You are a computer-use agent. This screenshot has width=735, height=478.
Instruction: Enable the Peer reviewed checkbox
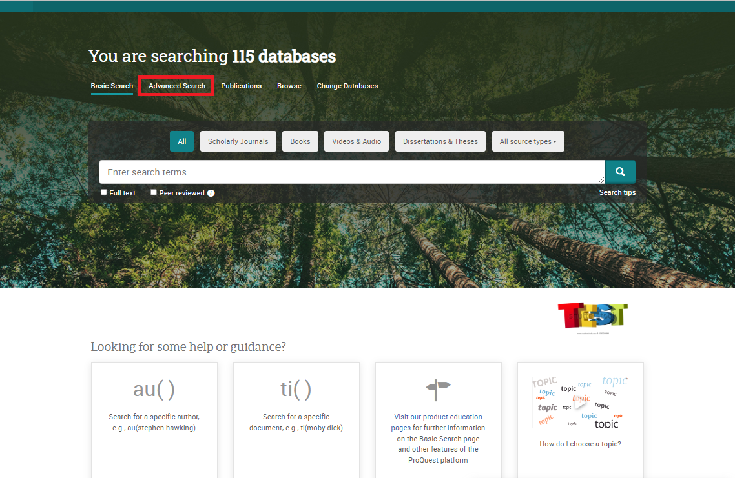point(153,192)
